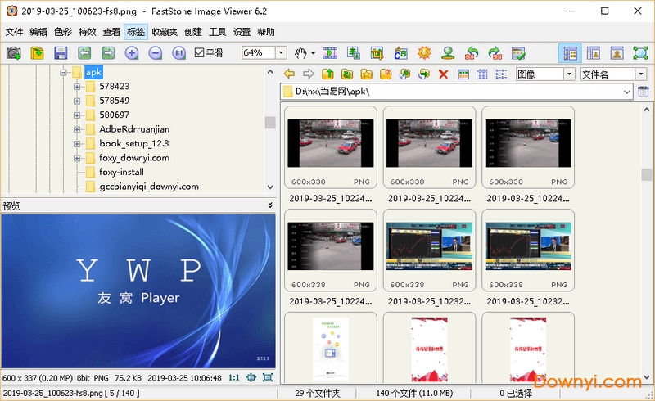This screenshot has height=401, width=655.
Task: Click the Zoom In plus icon
Action: point(131,53)
